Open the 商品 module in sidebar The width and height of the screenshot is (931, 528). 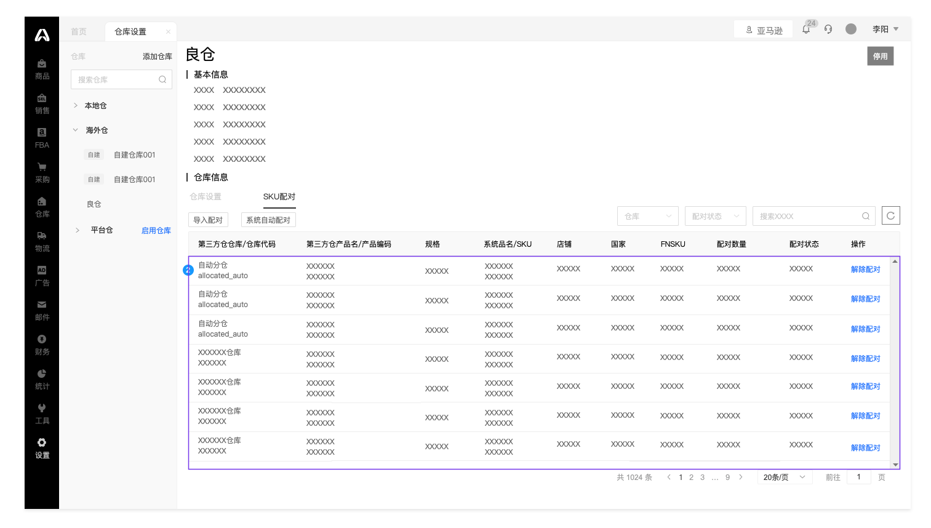point(42,70)
